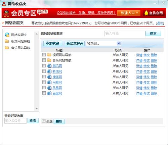Click 修改 for the 搜狐网 row
This screenshot has height=145, width=168.
coord(146,77)
